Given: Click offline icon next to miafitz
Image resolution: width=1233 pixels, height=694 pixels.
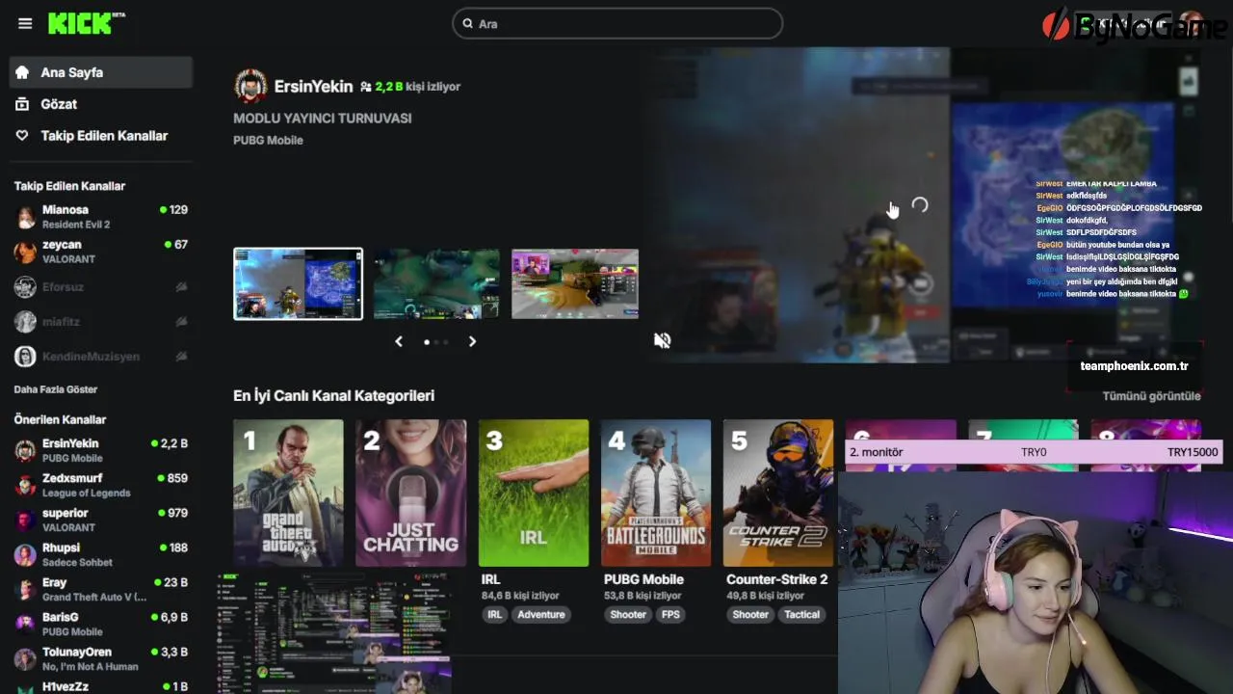Looking at the screenshot, I should tap(181, 321).
